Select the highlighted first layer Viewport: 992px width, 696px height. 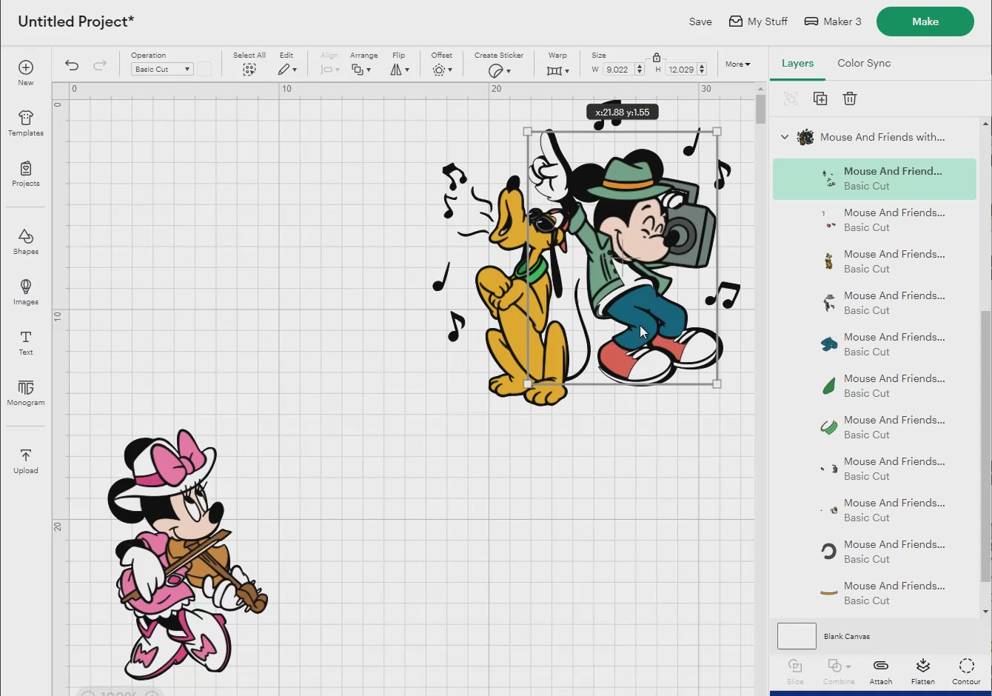(x=874, y=178)
